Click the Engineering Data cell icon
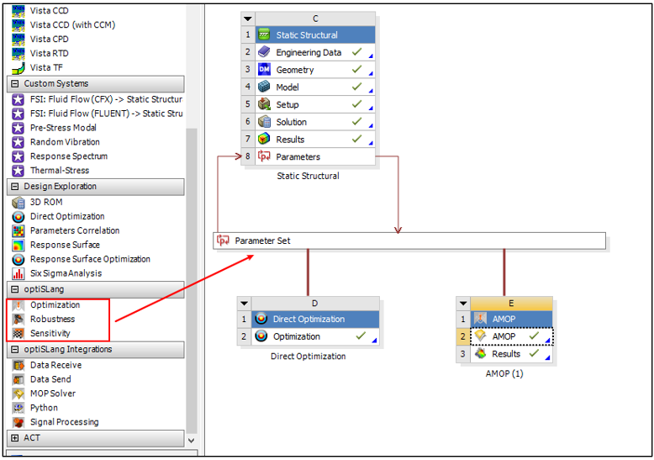This screenshot has height=460, width=654. point(264,52)
